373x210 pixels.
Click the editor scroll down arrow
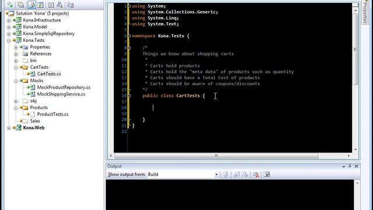pos(356,149)
